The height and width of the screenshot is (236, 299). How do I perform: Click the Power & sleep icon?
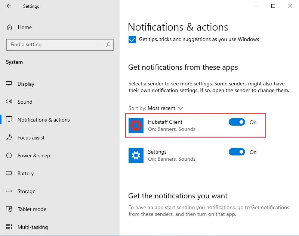9,155
